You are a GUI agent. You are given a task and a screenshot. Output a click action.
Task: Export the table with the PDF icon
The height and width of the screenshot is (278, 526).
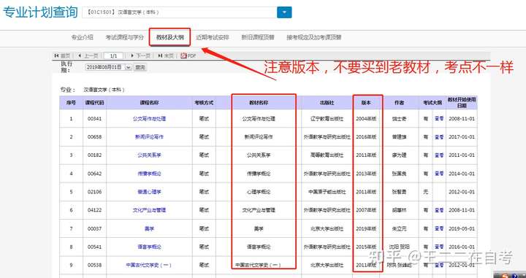[183, 55]
